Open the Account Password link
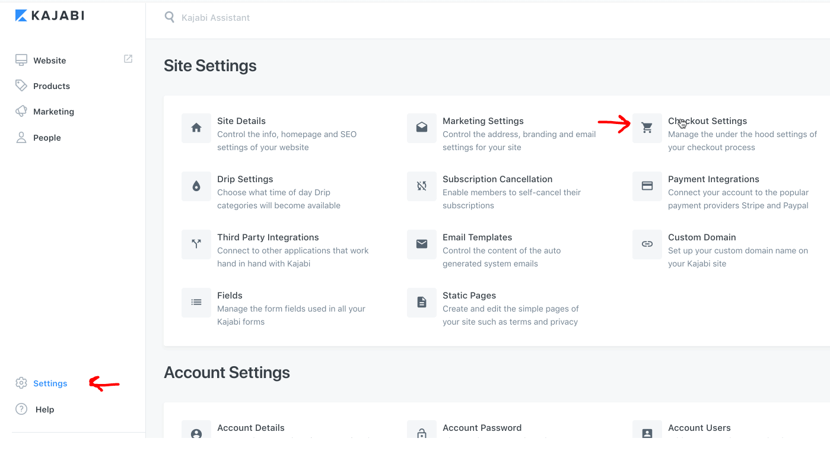Image resolution: width=830 pixels, height=454 pixels. tap(482, 428)
